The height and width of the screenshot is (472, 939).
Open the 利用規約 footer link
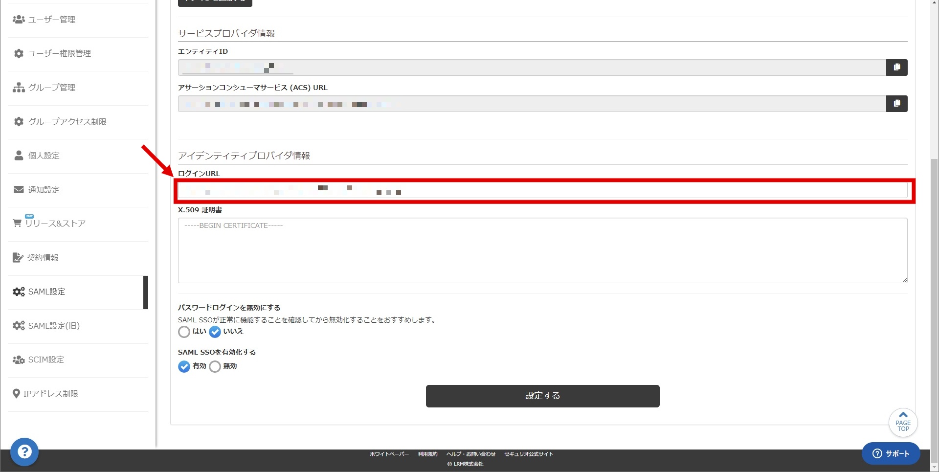click(x=427, y=454)
